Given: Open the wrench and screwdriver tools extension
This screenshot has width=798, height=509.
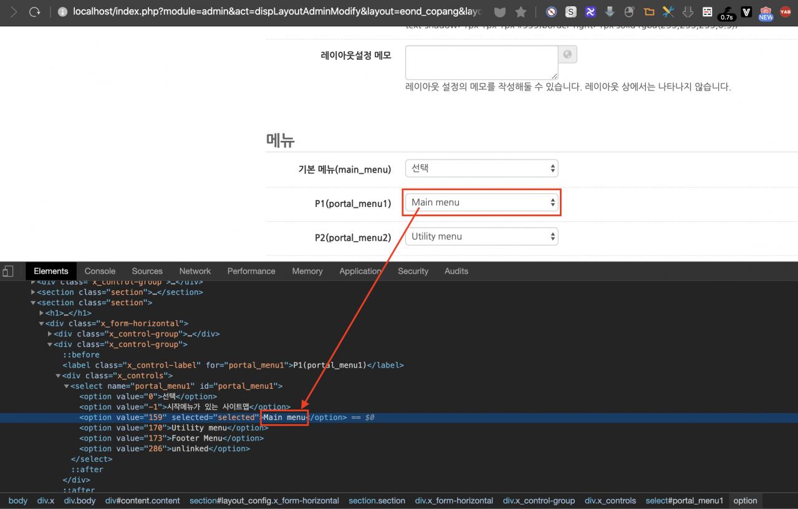Looking at the screenshot, I should (668, 11).
